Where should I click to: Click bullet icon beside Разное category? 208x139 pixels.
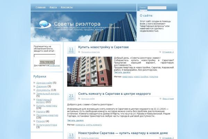(34, 121)
